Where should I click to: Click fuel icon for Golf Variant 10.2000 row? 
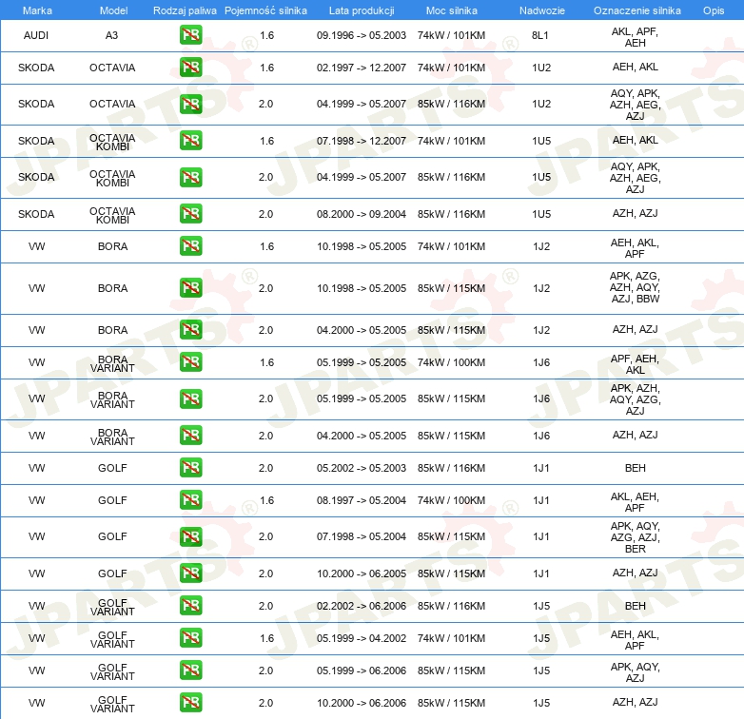(x=190, y=703)
